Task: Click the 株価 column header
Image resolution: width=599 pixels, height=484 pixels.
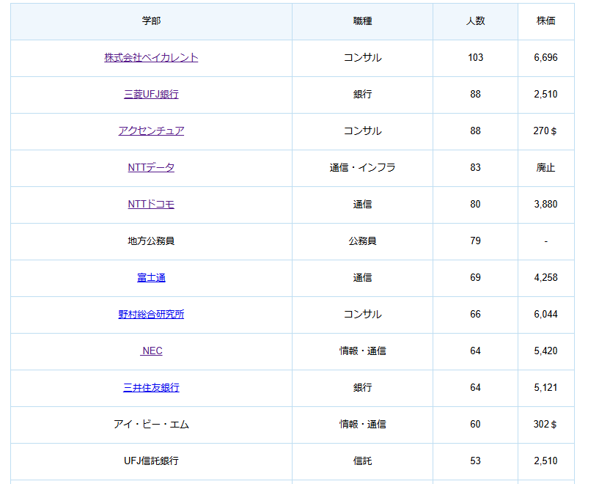Action: coord(546,21)
